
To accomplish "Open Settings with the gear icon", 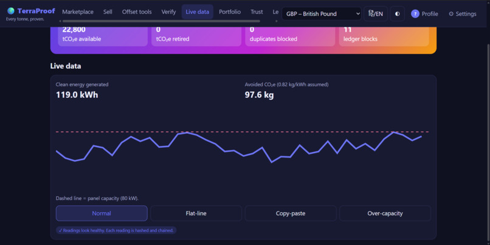I will (x=451, y=14).
